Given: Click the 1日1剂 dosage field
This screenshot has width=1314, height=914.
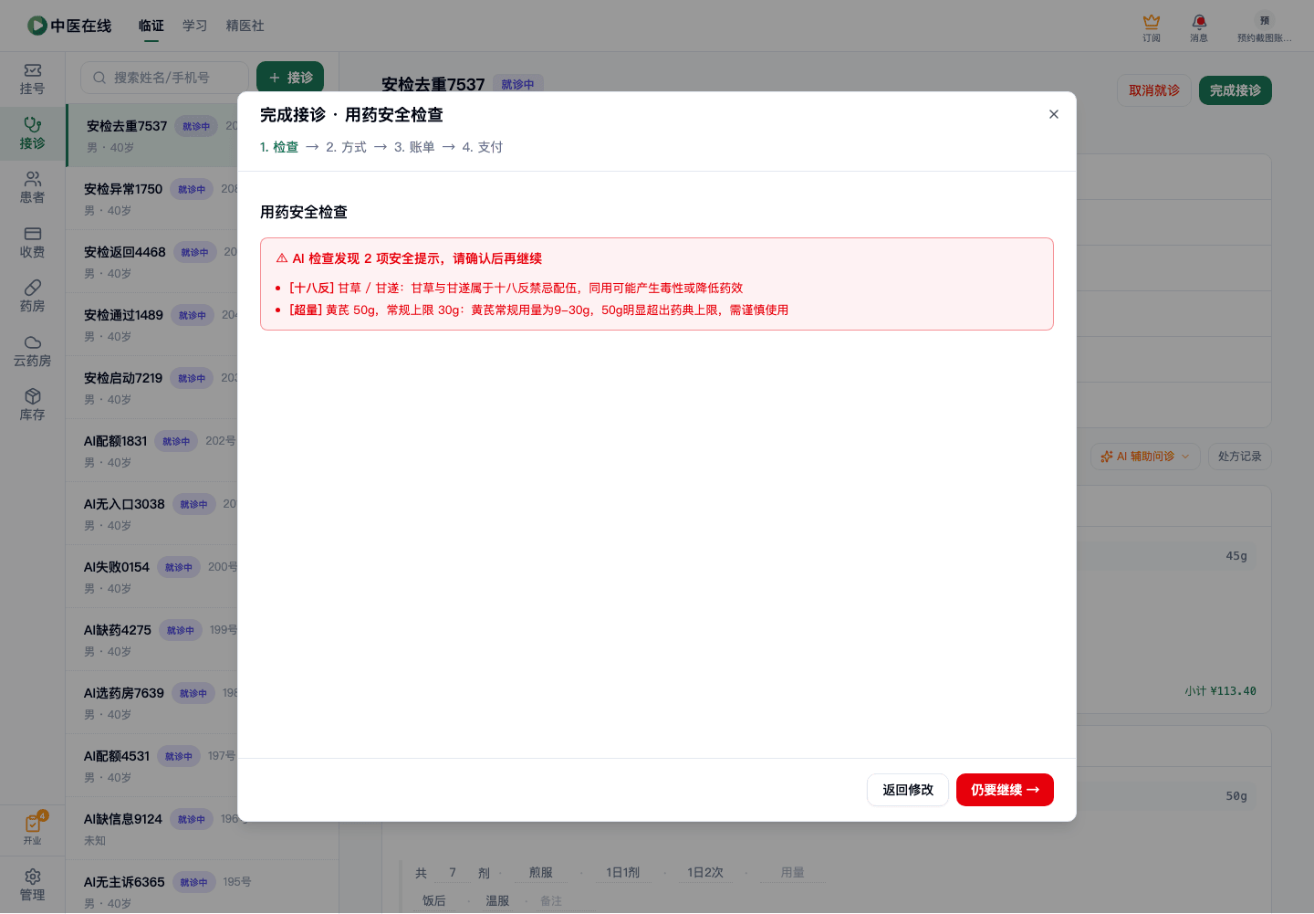Looking at the screenshot, I should click(x=622, y=873).
